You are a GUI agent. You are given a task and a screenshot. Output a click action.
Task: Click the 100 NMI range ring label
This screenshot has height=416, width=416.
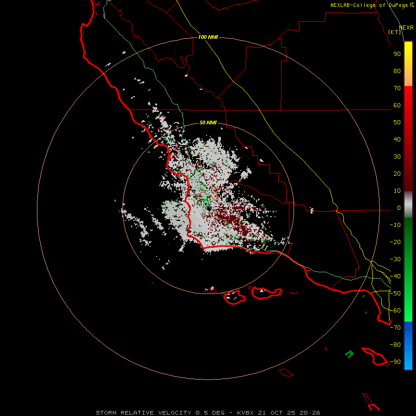[x=208, y=37]
